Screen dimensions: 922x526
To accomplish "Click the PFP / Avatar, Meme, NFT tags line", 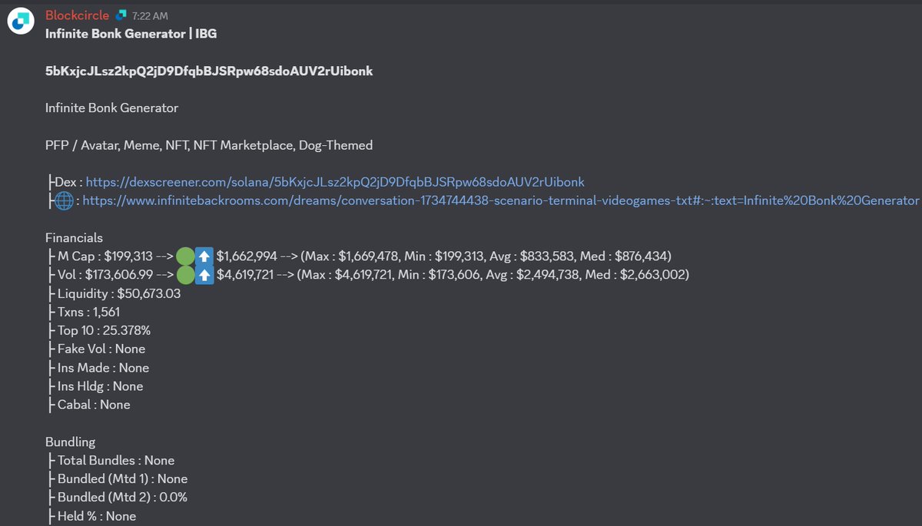I will pyautogui.click(x=209, y=145).
